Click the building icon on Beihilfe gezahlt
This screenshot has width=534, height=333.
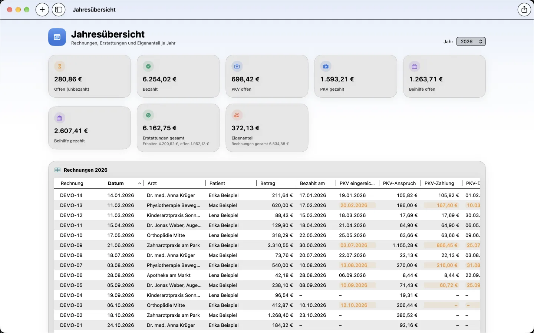coord(60,118)
